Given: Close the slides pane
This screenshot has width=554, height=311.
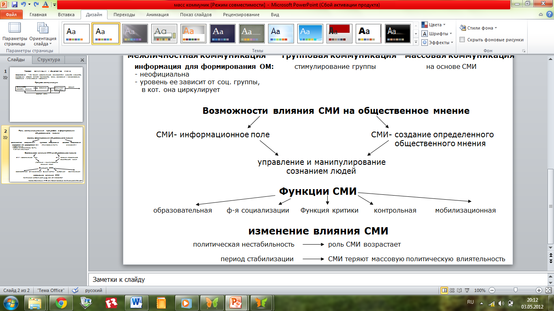Looking at the screenshot, I should [x=82, y=60].
